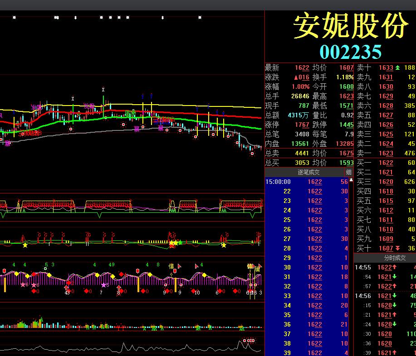Click the 总笔 value 3408

click(302, 135)
